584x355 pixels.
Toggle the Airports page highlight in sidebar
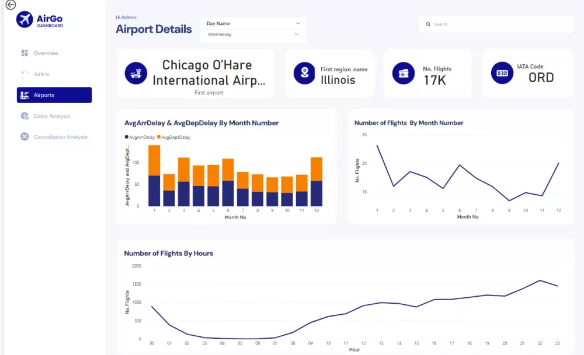coord(54,95)
